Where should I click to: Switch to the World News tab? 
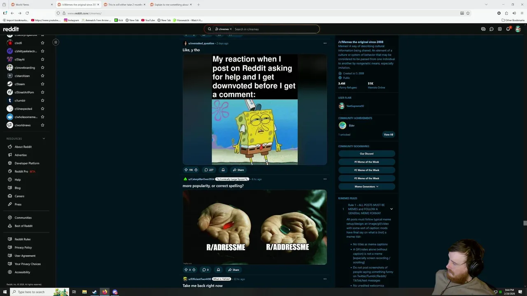coord(32,5)
